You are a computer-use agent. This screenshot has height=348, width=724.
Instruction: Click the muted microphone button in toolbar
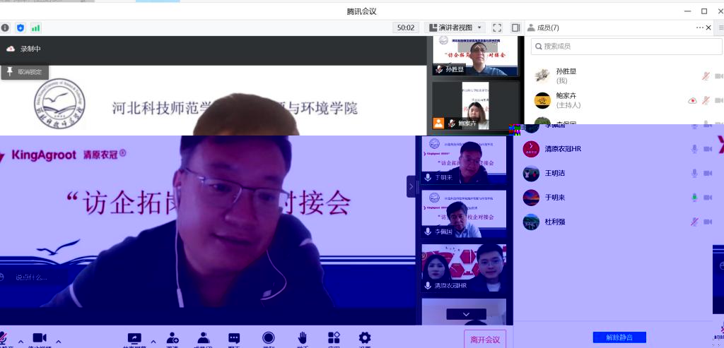[x=4, y=339]
